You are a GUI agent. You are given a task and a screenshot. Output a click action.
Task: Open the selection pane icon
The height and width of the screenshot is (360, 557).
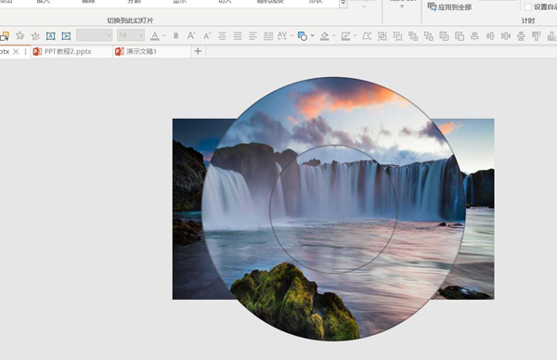tap(5, 36)
